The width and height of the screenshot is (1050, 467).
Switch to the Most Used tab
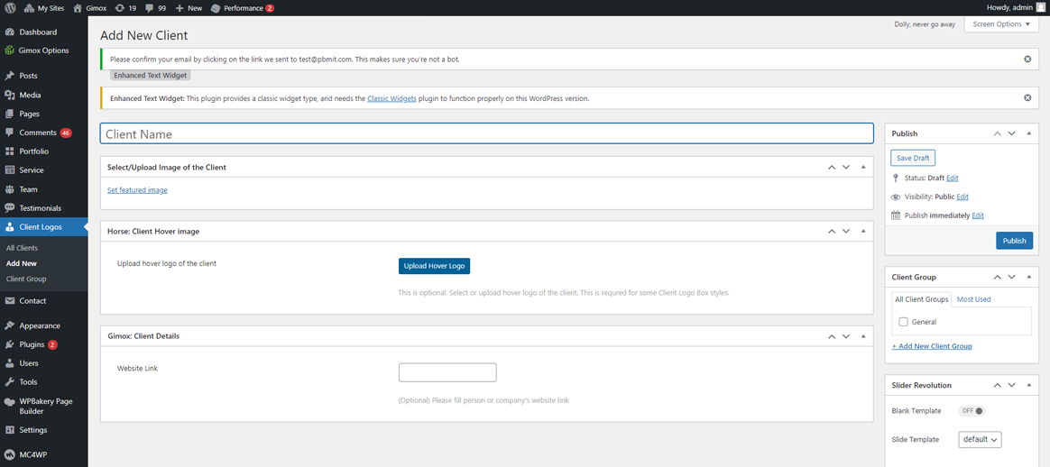(973, 299)
